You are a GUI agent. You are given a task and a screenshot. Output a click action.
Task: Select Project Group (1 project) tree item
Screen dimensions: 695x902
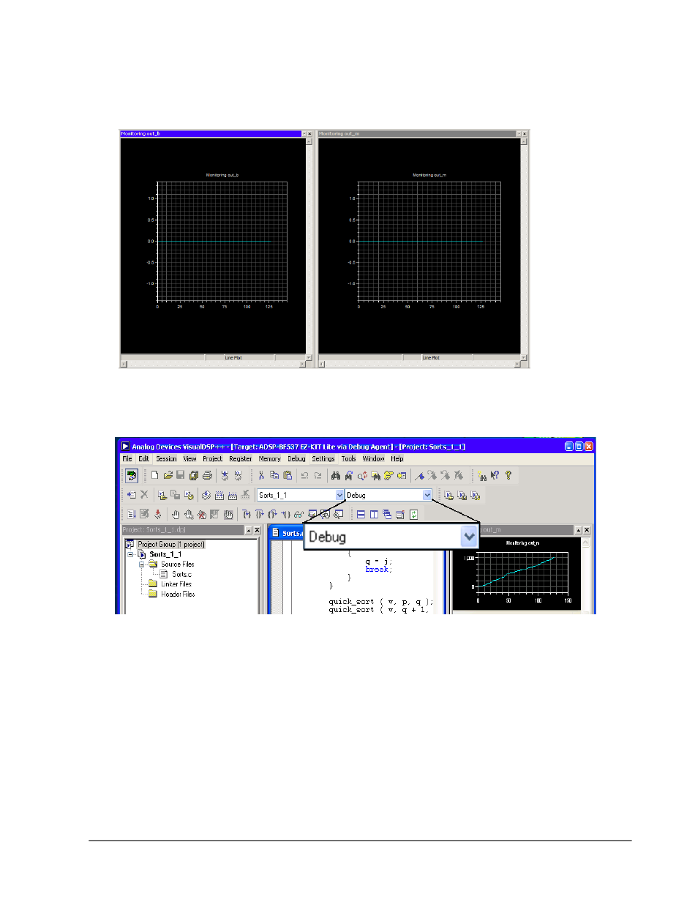pyautogui.click(x=171, y=545)
